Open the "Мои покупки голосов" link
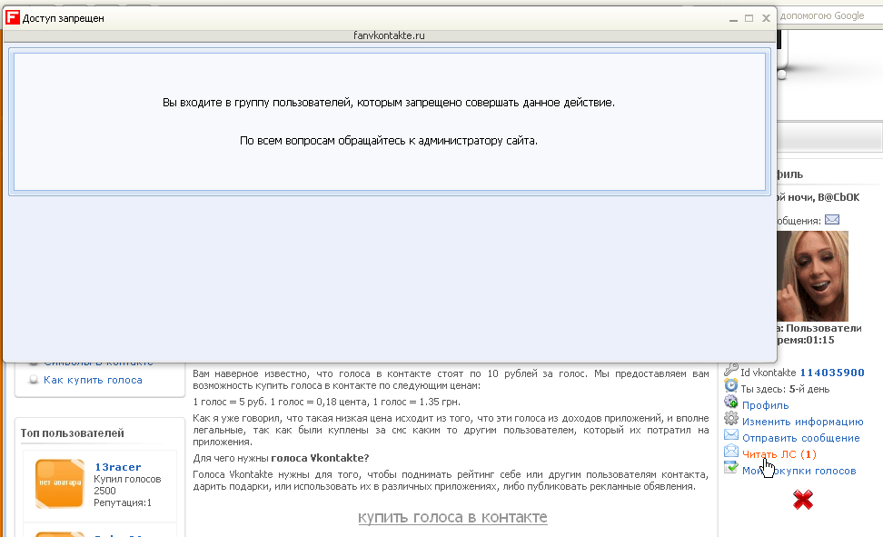This screenshot has width=883, height=537. [x=799, y=471]
